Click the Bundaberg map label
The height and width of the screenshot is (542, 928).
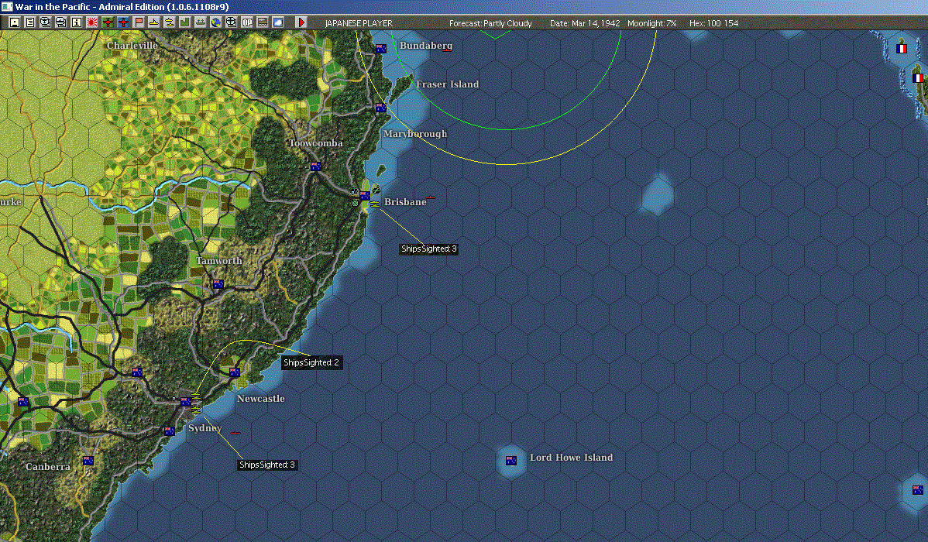[426, 46]
